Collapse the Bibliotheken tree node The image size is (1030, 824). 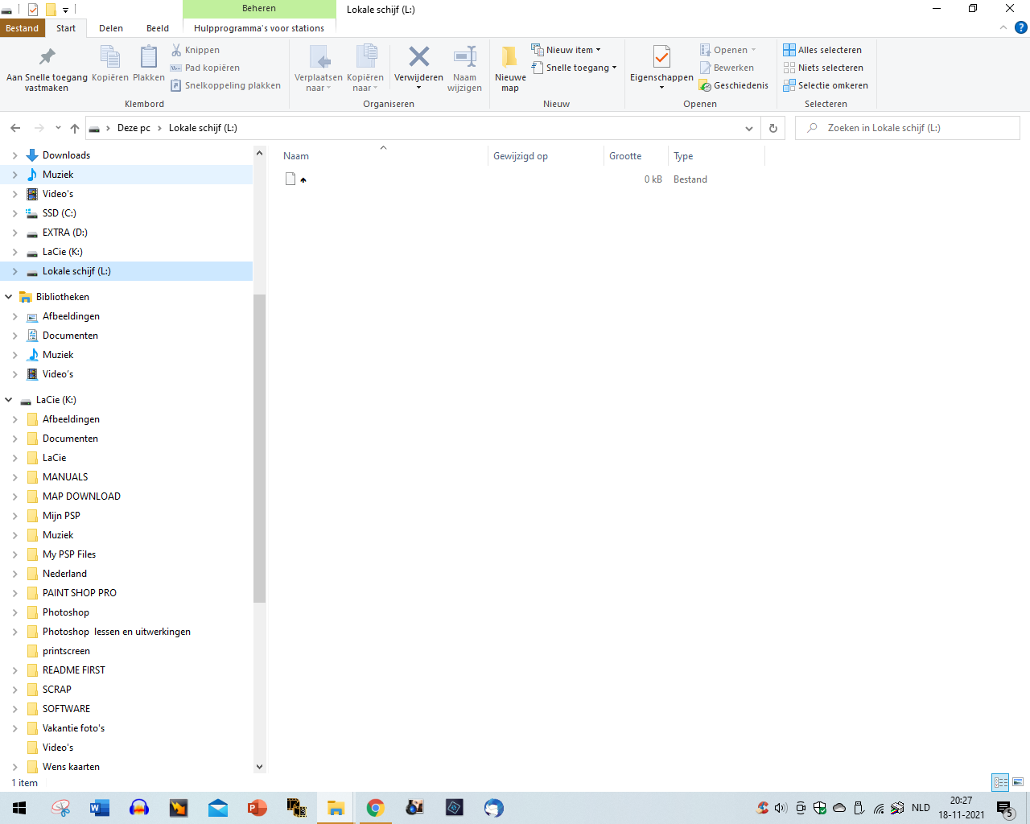9,297
